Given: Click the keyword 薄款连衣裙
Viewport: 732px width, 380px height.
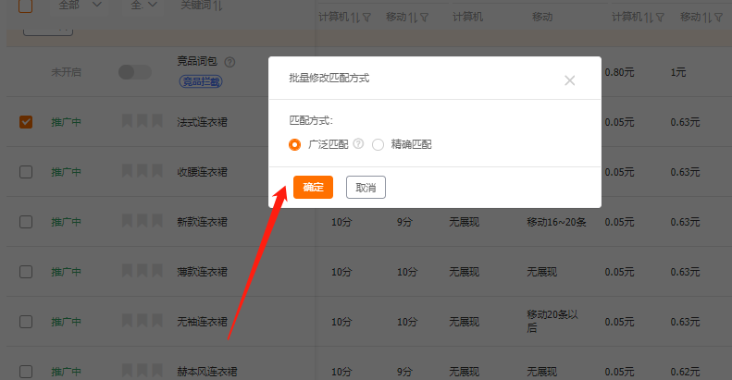Looking at the screenshot, I should (202, 272).
